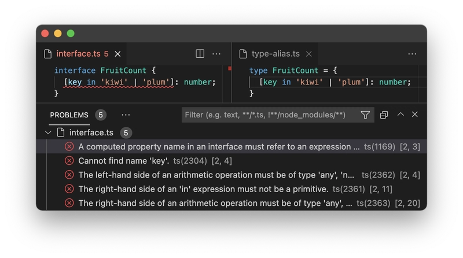Click 'type FruitCount = {' in the right editor
The image size is (463, 258).
pos(293,70)
